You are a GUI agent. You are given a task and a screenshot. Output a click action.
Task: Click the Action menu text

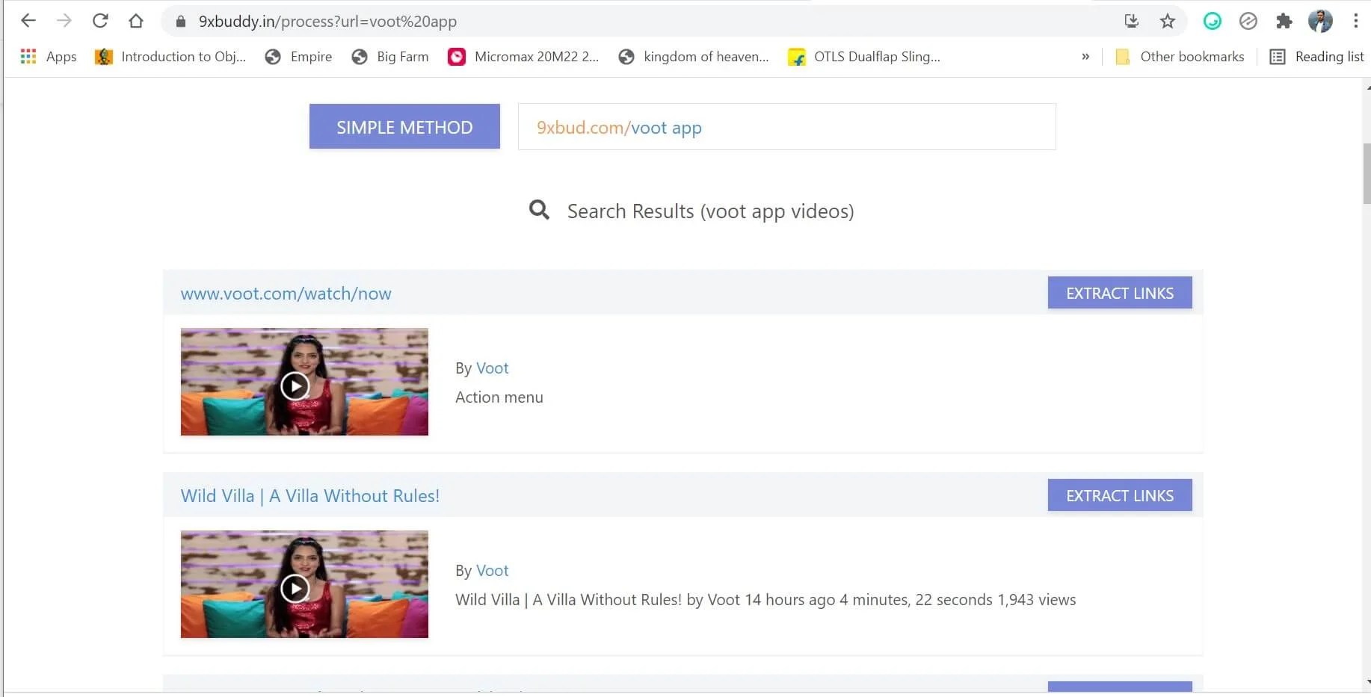point(499,397)
